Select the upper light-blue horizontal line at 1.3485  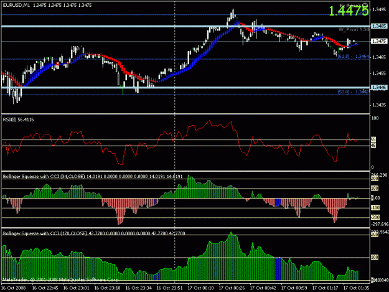coord(185,26)
